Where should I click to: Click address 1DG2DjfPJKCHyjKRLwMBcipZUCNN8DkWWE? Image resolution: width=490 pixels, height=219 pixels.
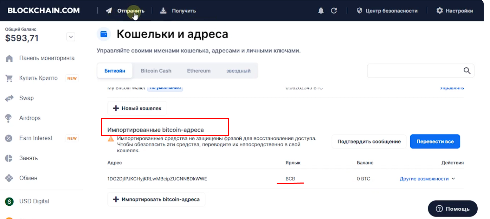[157, 179]
